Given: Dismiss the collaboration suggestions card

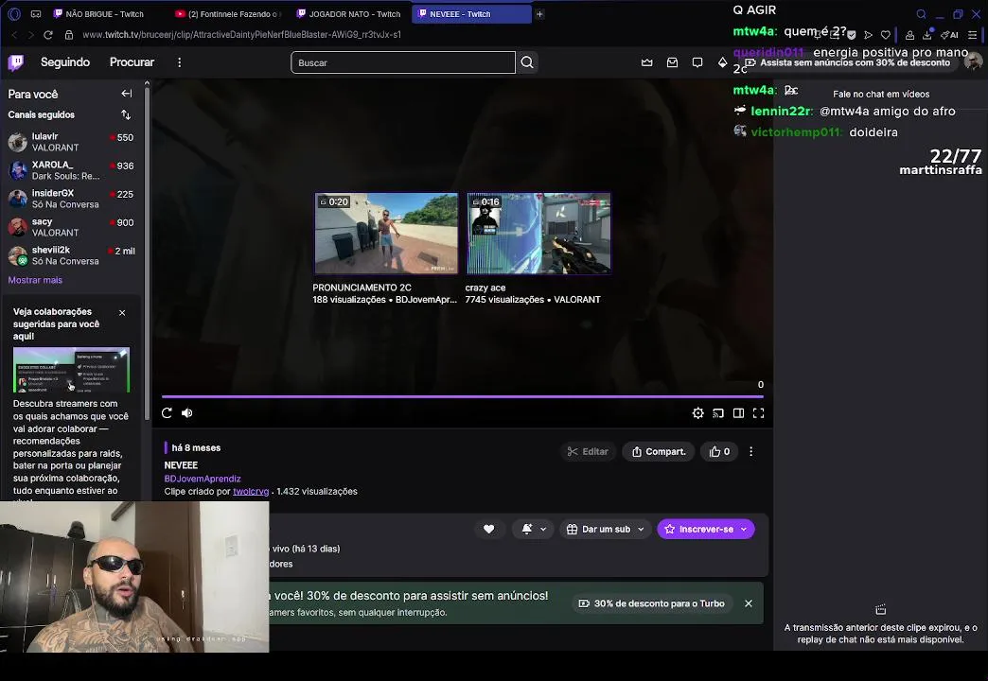Looking at the screenshot, I should pyautogui.click(x=122, y=312).
